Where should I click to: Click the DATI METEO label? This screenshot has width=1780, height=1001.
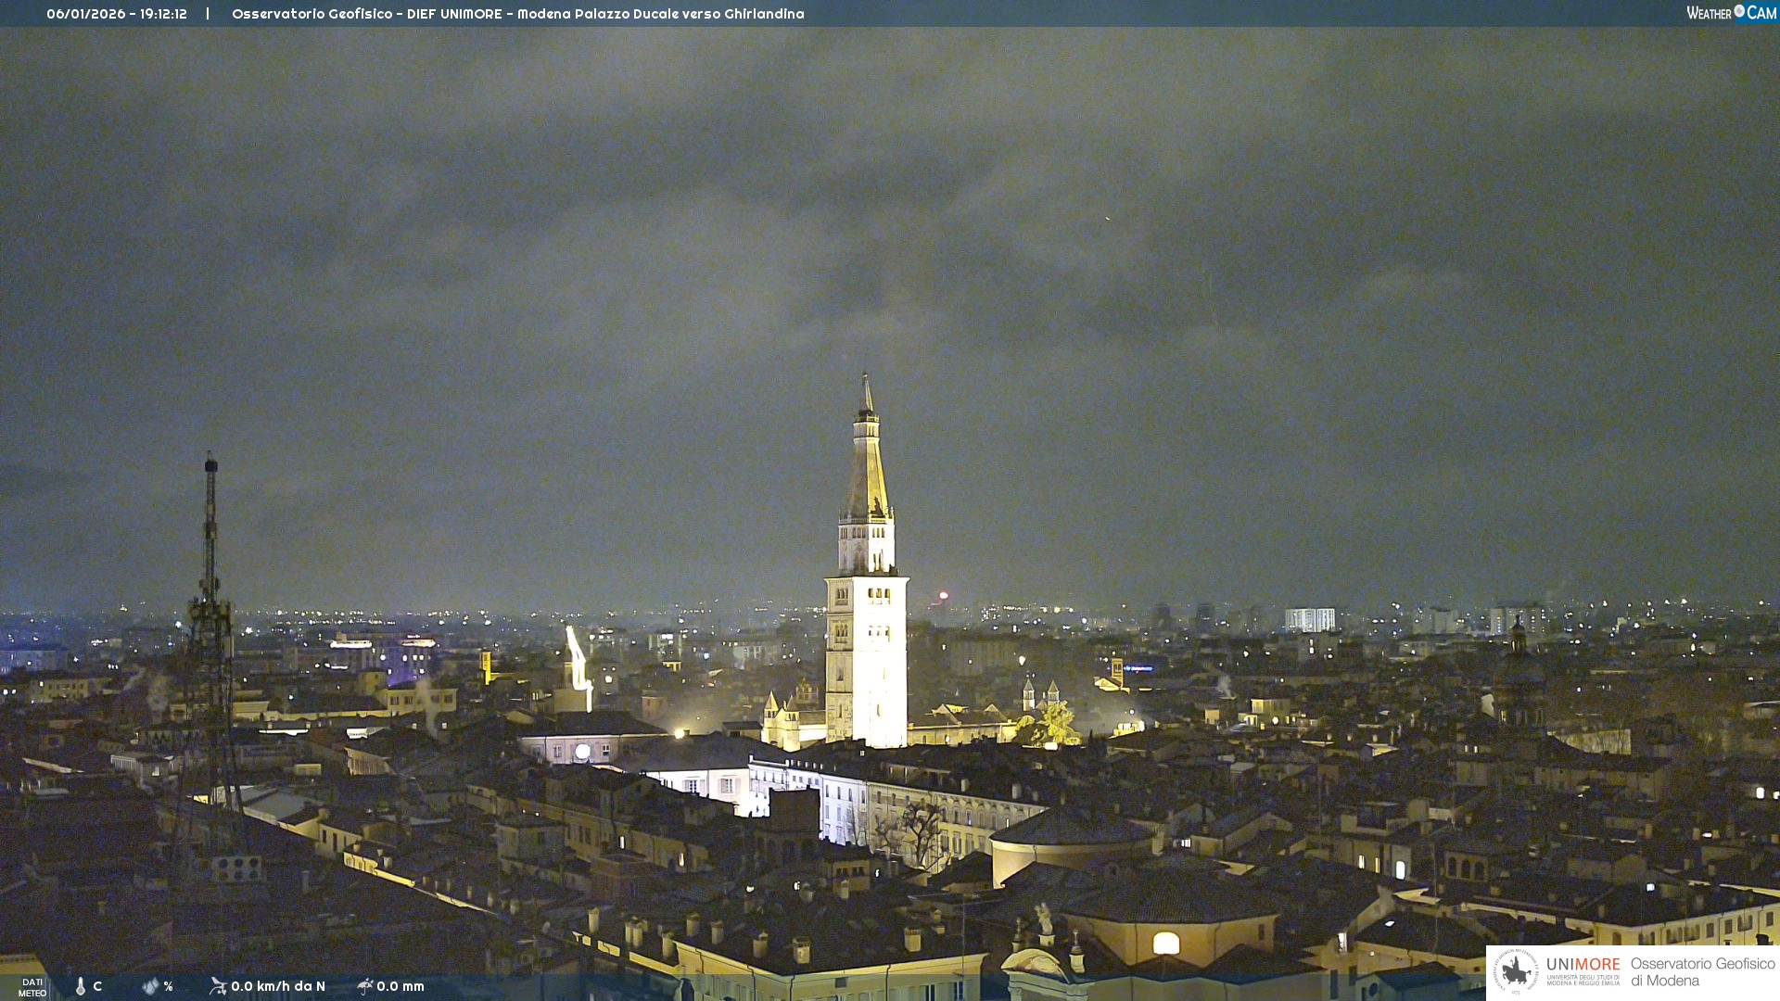click(x=32, y=987)
